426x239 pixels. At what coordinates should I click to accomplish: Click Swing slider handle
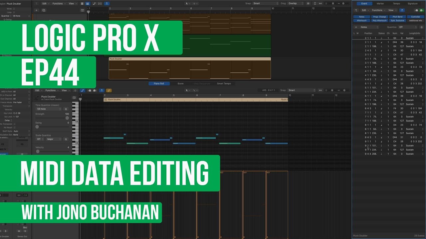point(37,127)
